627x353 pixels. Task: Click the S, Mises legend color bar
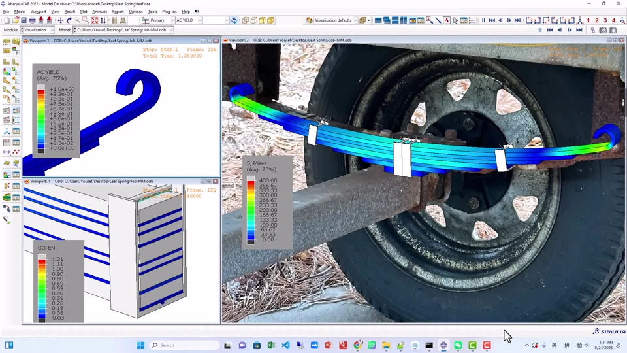251,210
